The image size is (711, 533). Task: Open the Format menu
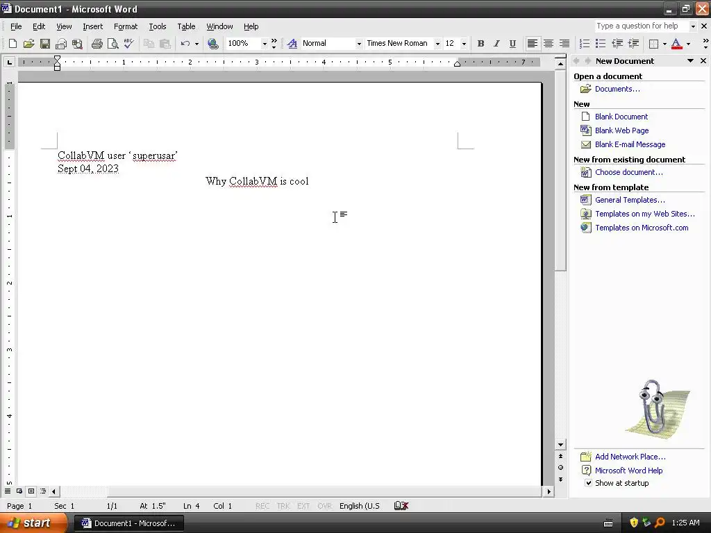tap(126, 26)
